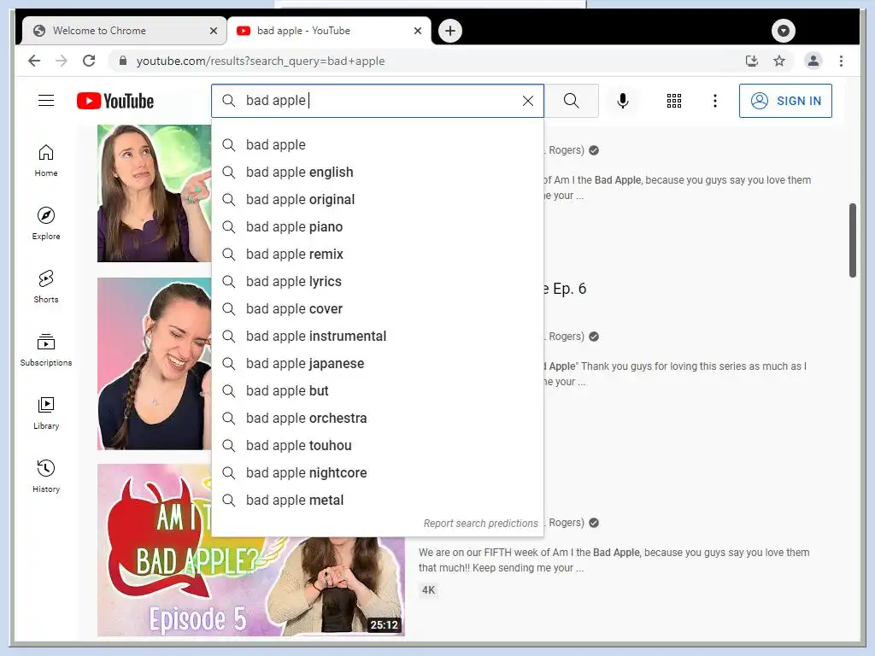Screen dimensions: 875x656
Task: Click 'Report search predictions' link
Action: (x=480, y=524)
